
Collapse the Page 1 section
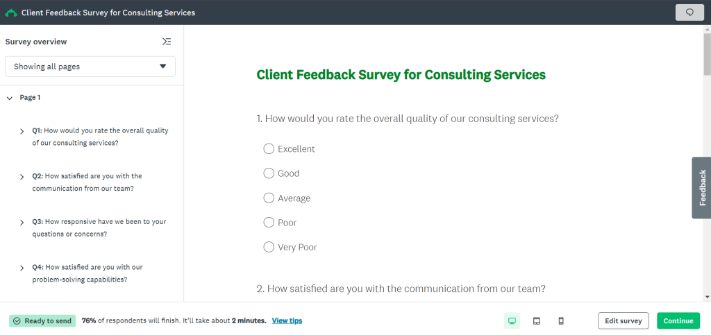(x=10, y=98)
